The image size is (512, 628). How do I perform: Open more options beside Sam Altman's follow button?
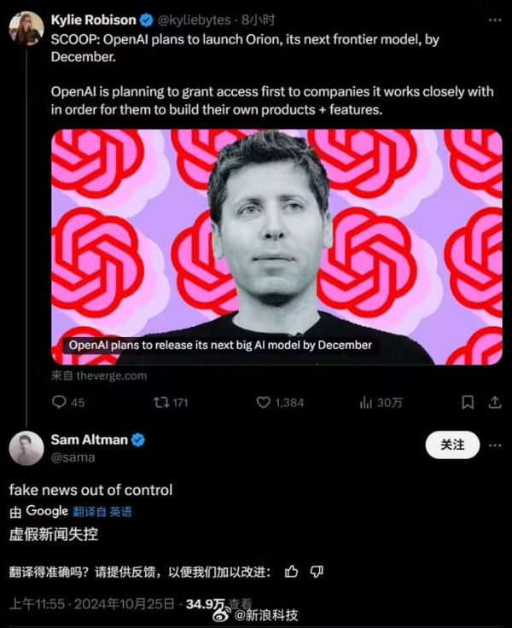tap(495, 445)
